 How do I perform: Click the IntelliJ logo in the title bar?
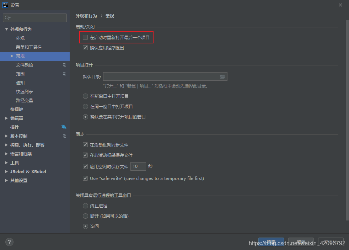4,5
